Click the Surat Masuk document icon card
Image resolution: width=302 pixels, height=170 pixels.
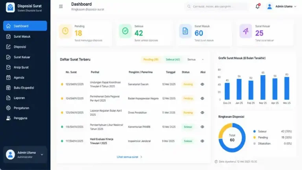coord(185,31)
